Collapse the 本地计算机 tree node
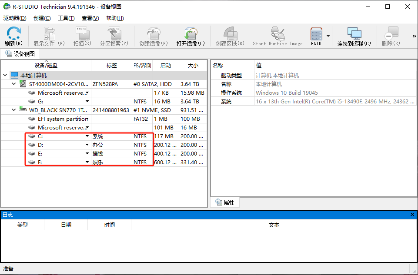The width and height of the screenshot is (418, 275). point(5,75)
